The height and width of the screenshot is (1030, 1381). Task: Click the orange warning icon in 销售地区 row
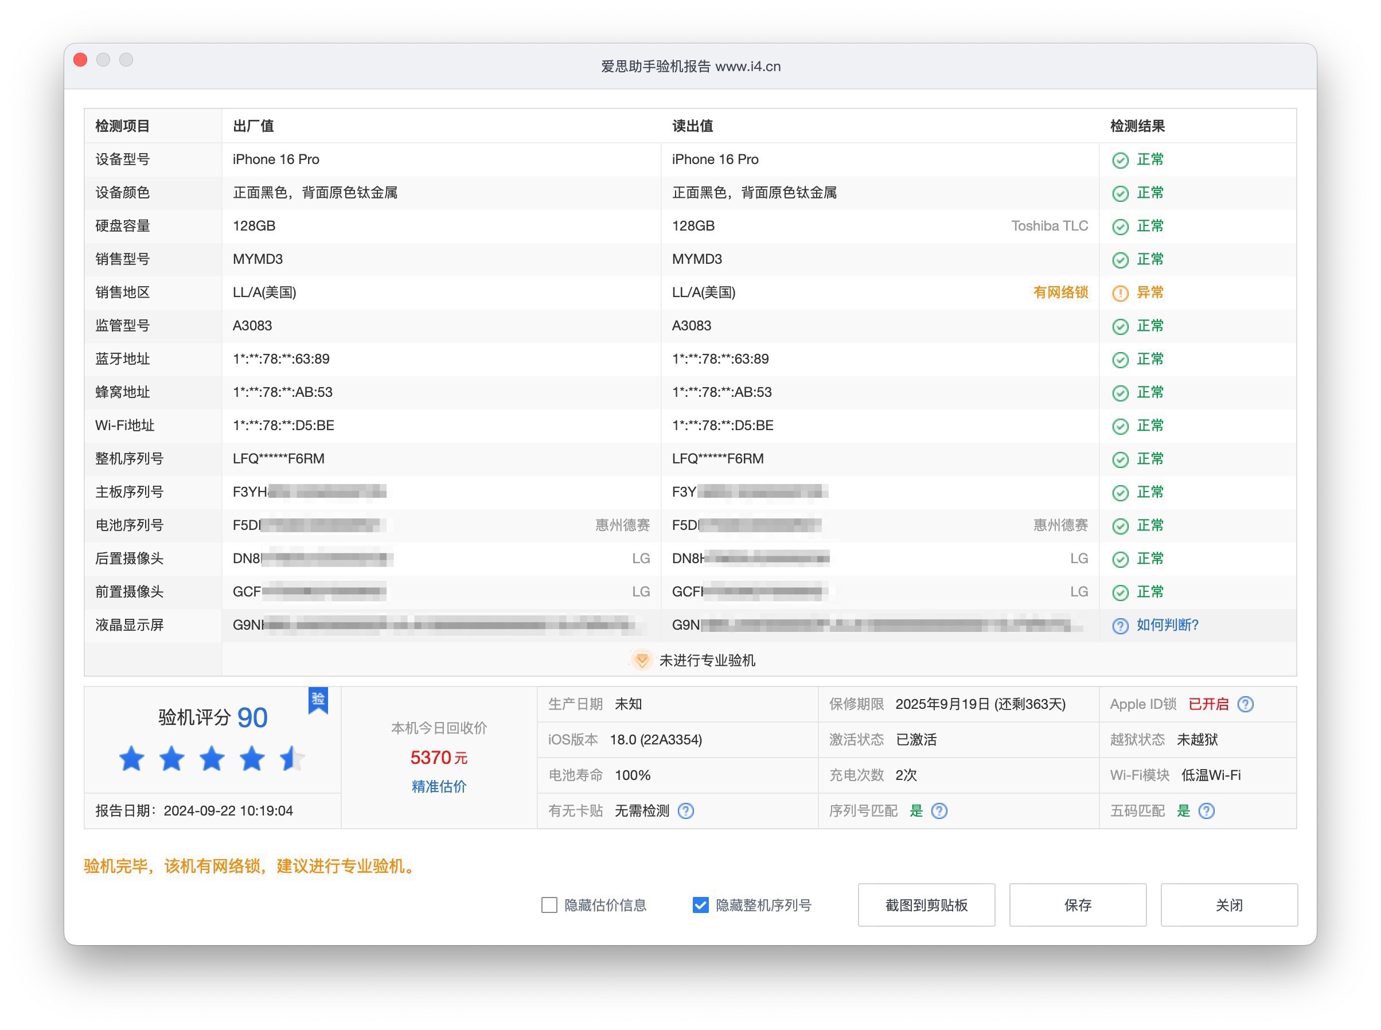[1119, 293]
